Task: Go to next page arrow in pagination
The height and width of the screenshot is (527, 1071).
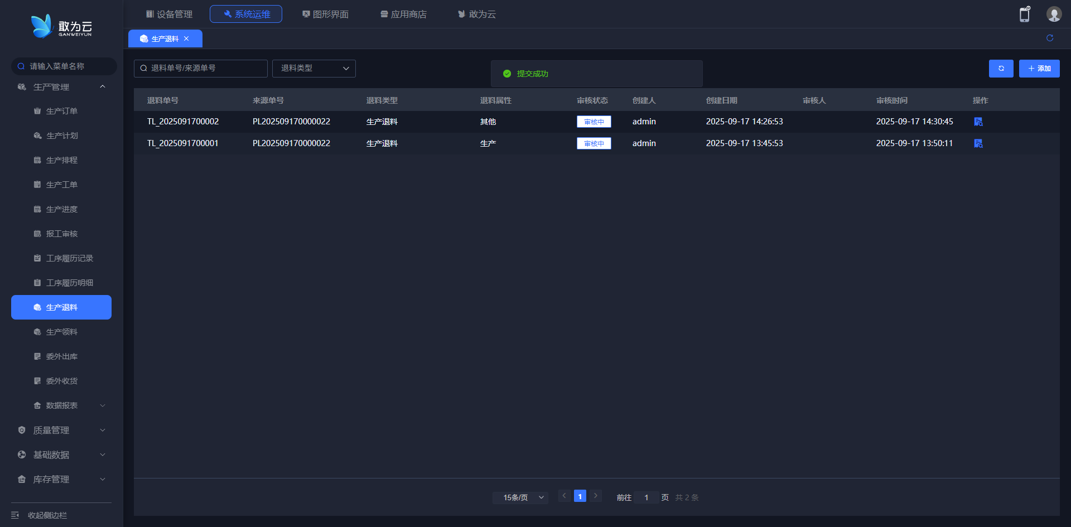Action: [x=595, y=496]
